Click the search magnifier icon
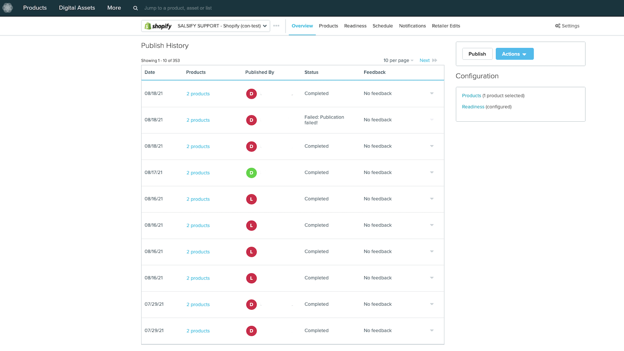The width and height of the screenshot is (624, 351). coord(135,8)
